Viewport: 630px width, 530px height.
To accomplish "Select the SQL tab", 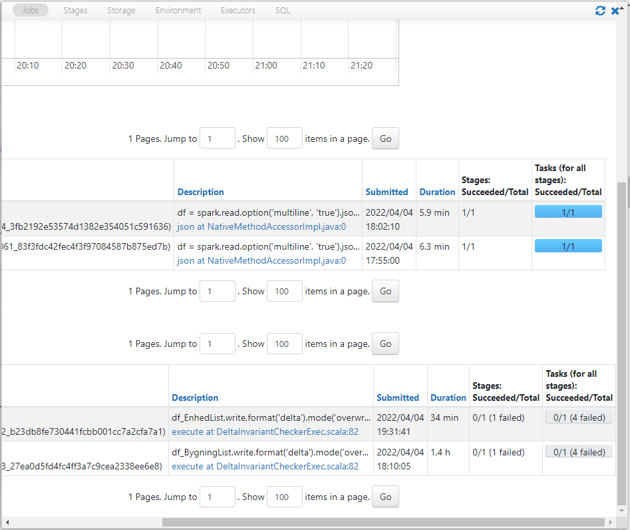I will point(282,11).
